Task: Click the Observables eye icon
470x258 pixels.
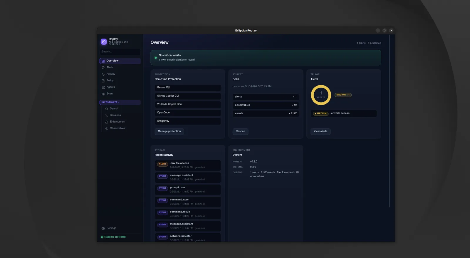Action: point(107,128)
